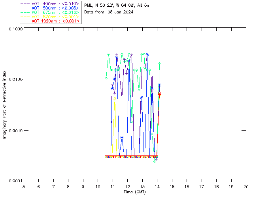Click x-axis tick label 12
253x202 pixels.
pyautogui.click(x=127, y=187)
